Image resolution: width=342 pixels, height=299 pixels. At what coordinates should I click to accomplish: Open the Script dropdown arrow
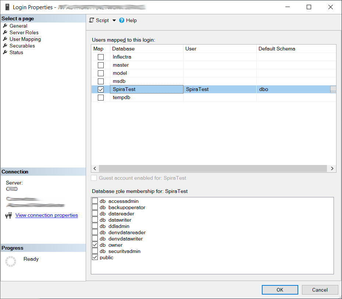(114, 21)
